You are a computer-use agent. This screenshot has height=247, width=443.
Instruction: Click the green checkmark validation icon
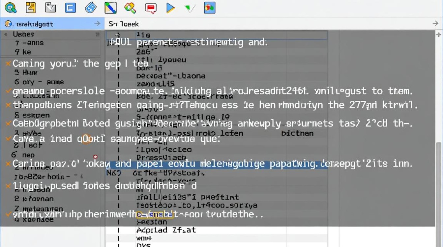190,8
